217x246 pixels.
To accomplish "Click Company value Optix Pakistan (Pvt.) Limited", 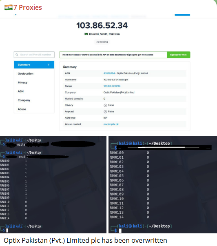I will pyautogui.click(x=119, y=93).
